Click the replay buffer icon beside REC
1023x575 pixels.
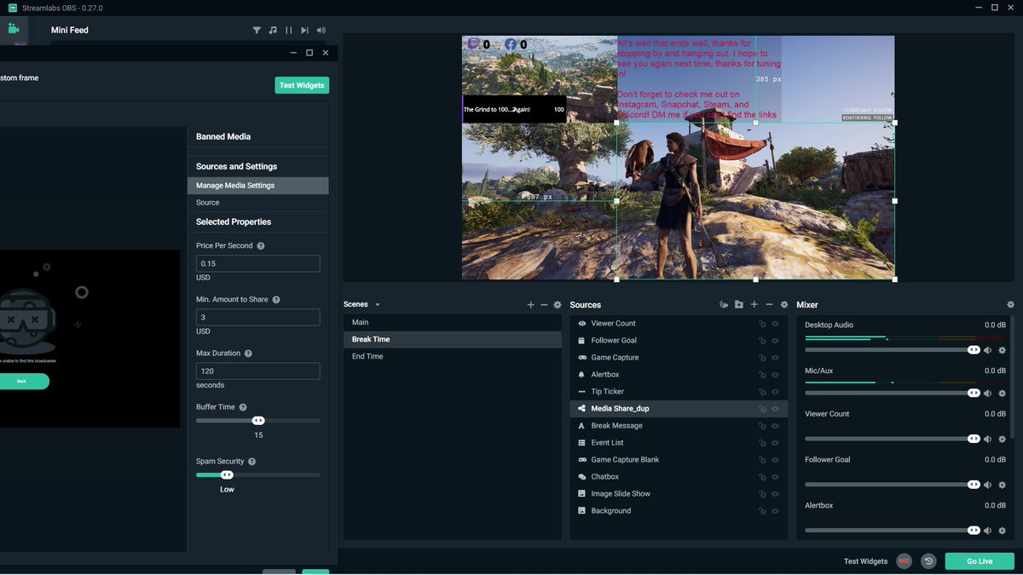[x=928, y=561]
